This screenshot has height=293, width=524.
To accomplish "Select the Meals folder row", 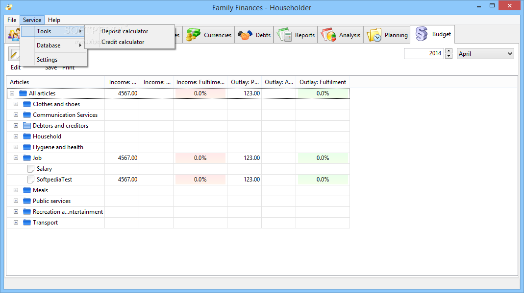I will (x=178, y=190).
